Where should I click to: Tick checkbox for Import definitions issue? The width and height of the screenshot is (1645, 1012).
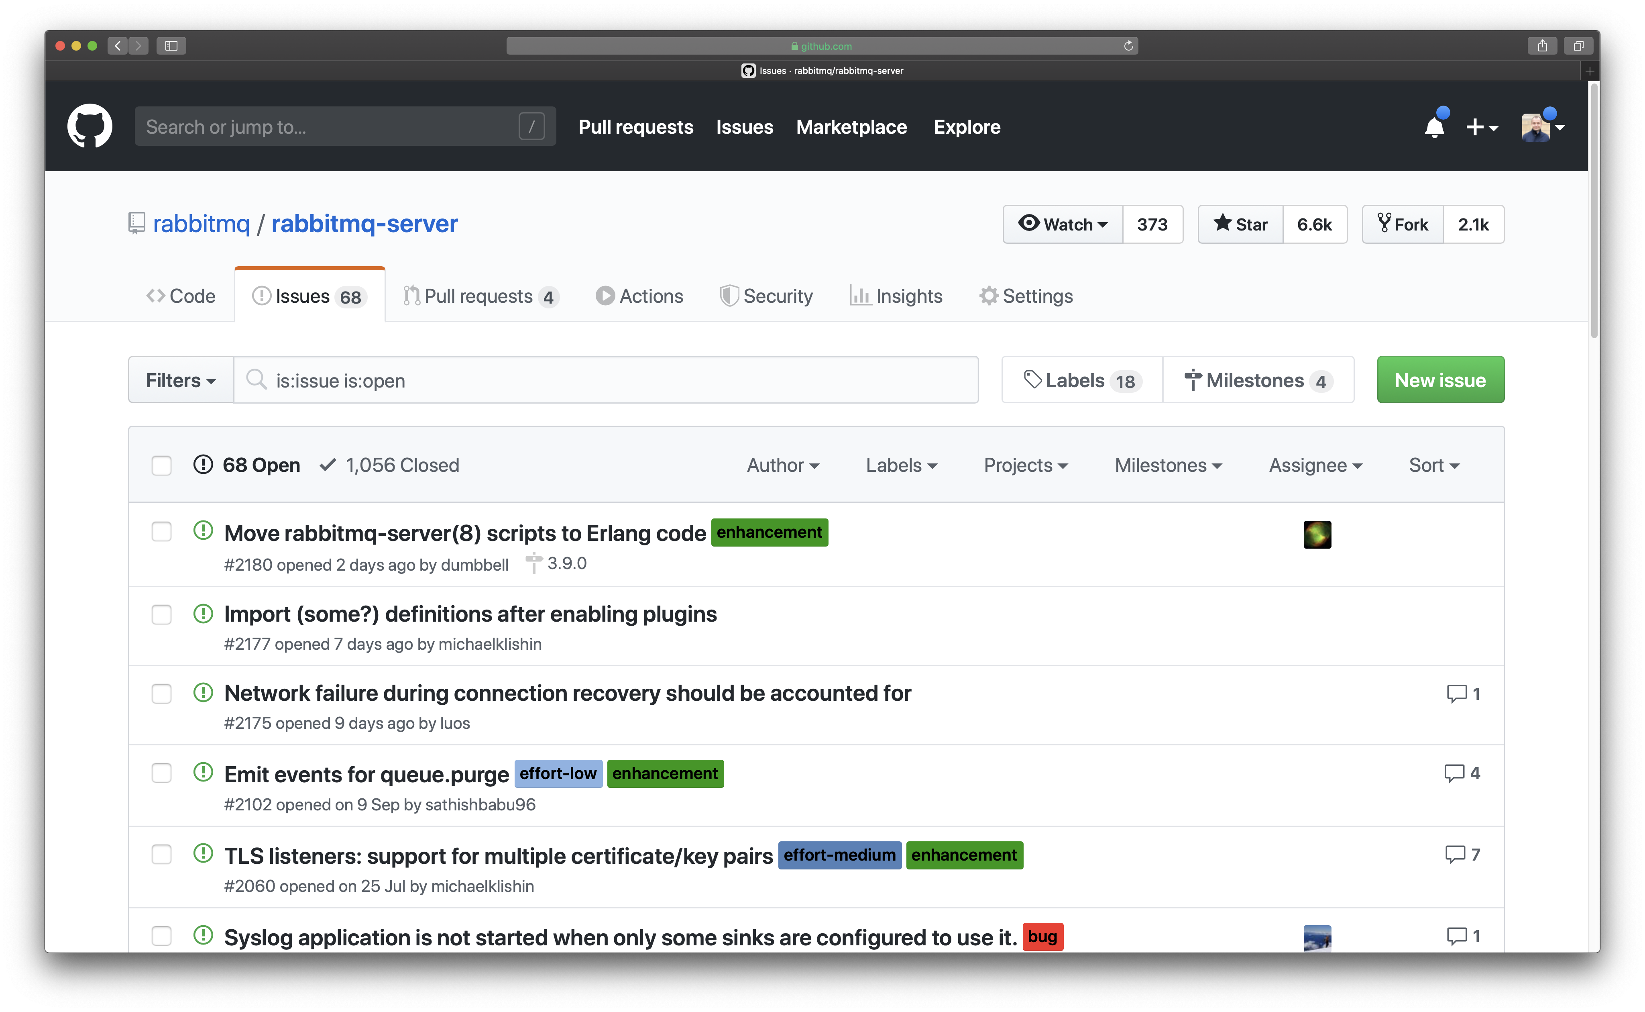click(x=161, y=614)
